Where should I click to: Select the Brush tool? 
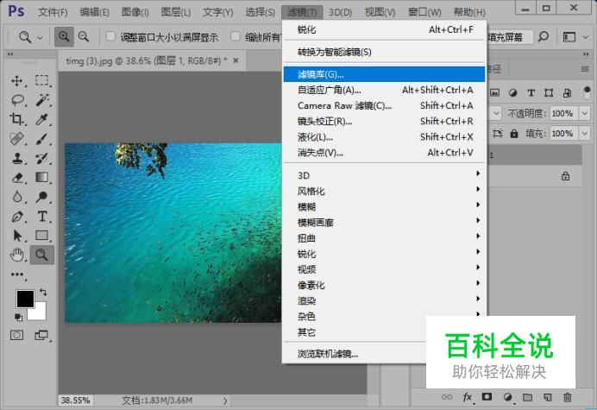click(42, 139)
